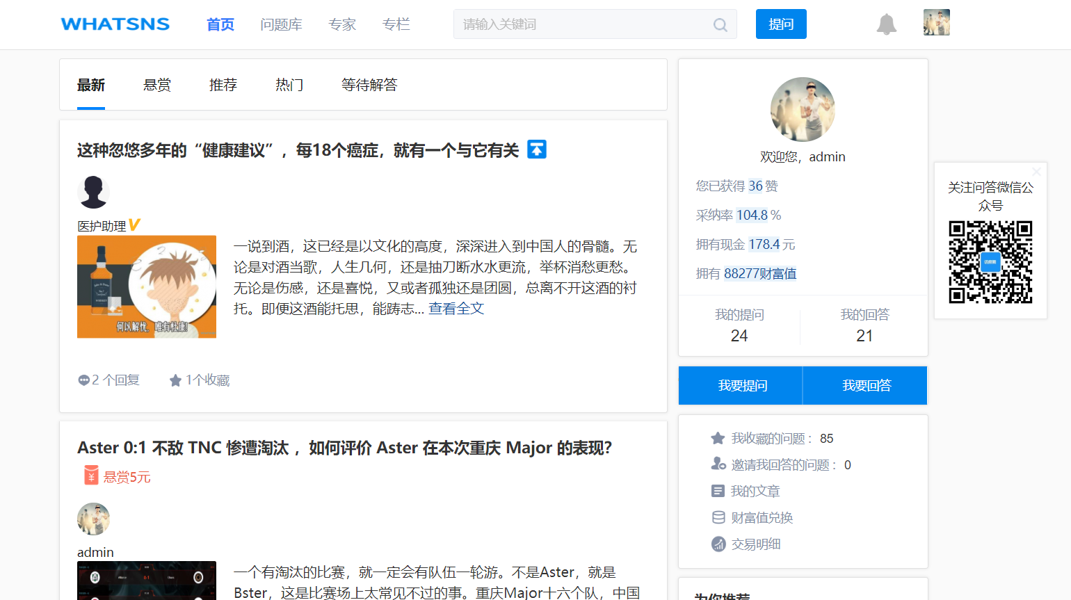Open the liquor article thumbnail image

(x=147, y=286)
